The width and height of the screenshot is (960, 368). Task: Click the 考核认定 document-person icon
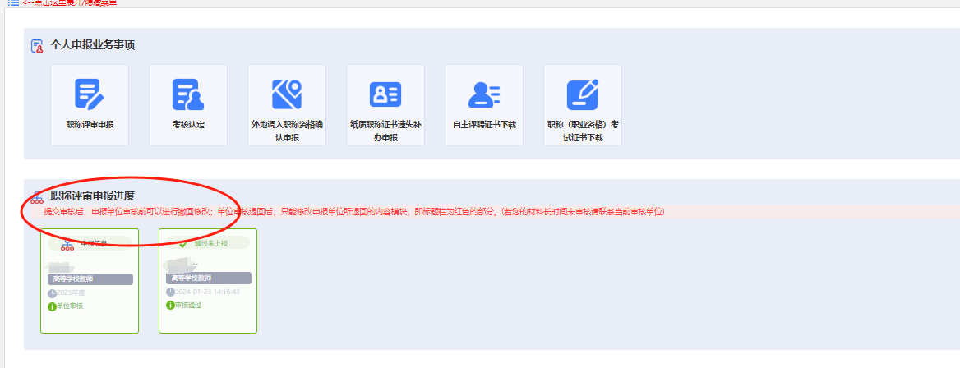(x=188, y=94)
